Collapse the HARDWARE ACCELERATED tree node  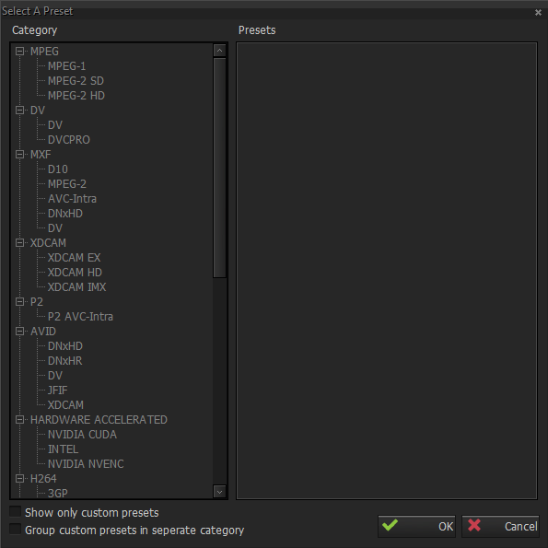19,419
